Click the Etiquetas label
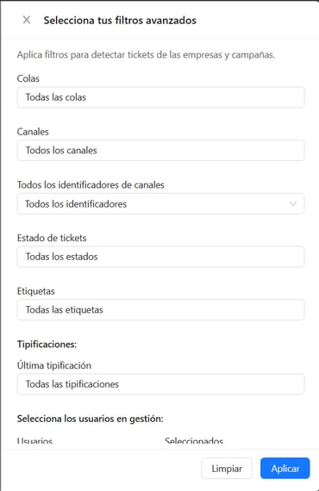319x491 pixels. [x=36, y=291]
